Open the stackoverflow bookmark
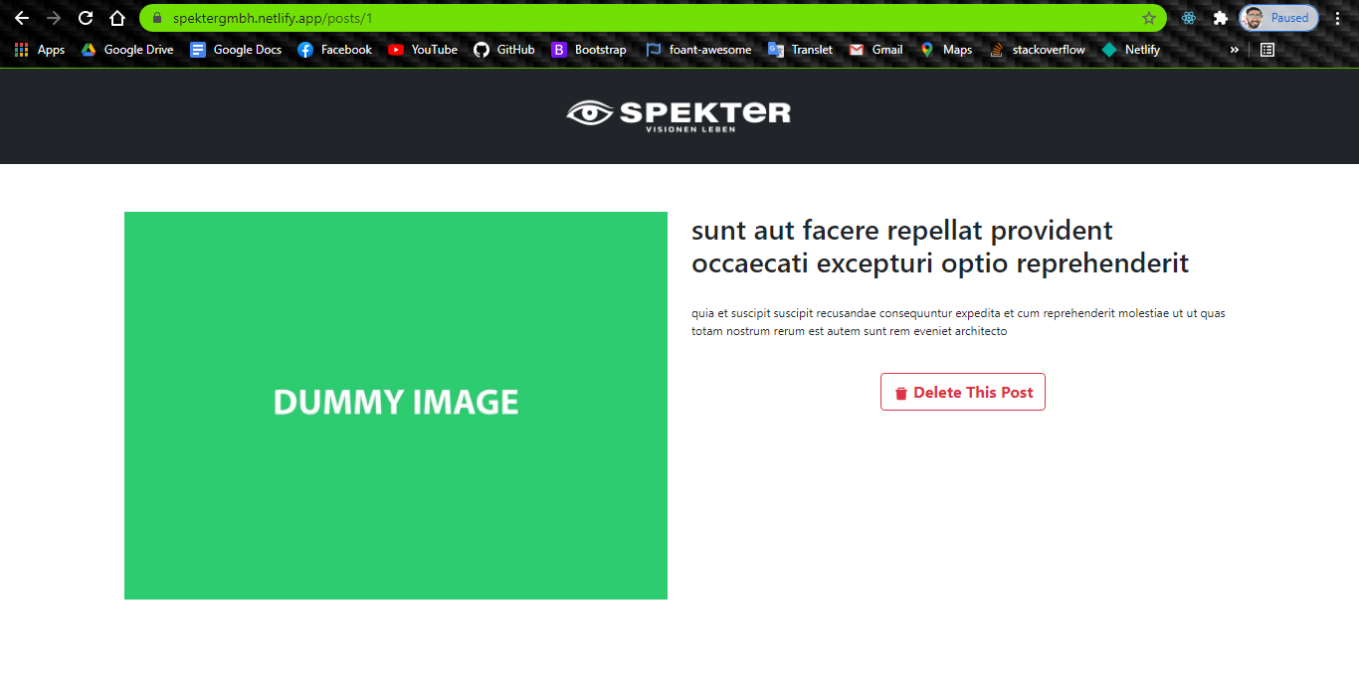1359x690 pixels. click(x=1038, y=50)
